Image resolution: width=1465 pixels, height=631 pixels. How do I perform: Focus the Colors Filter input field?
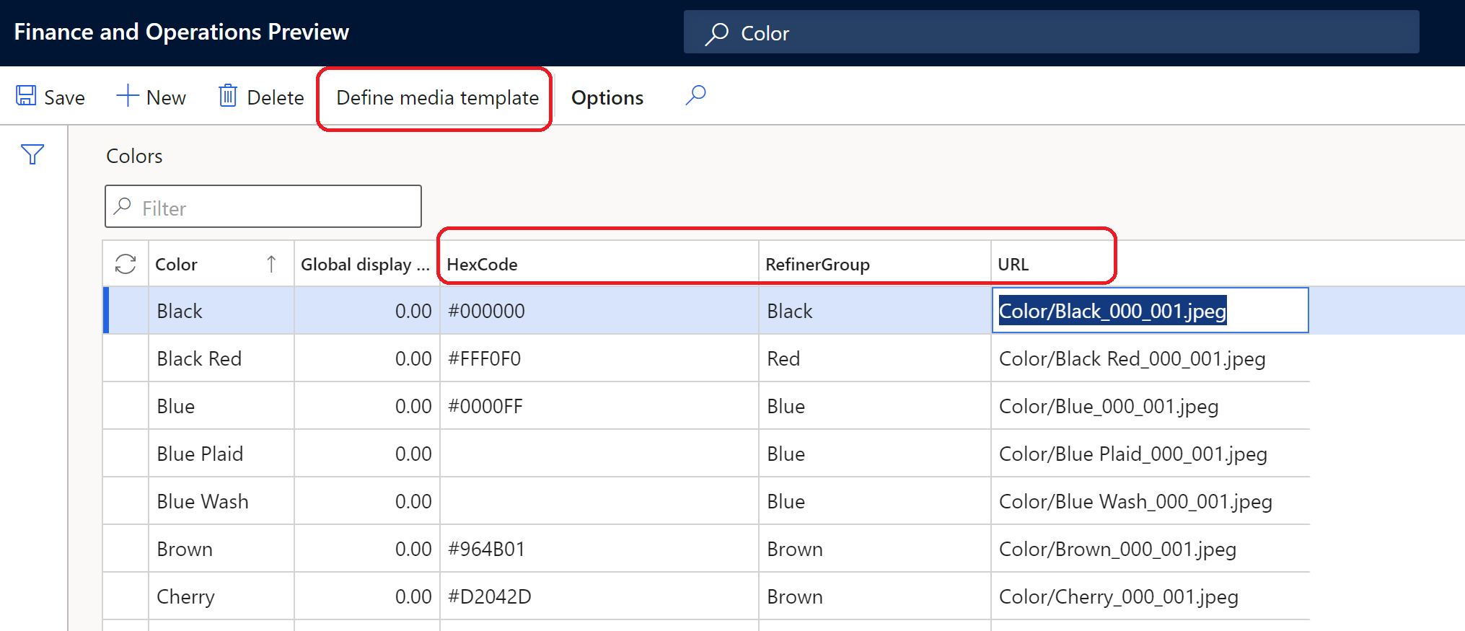tap(263, 207)
